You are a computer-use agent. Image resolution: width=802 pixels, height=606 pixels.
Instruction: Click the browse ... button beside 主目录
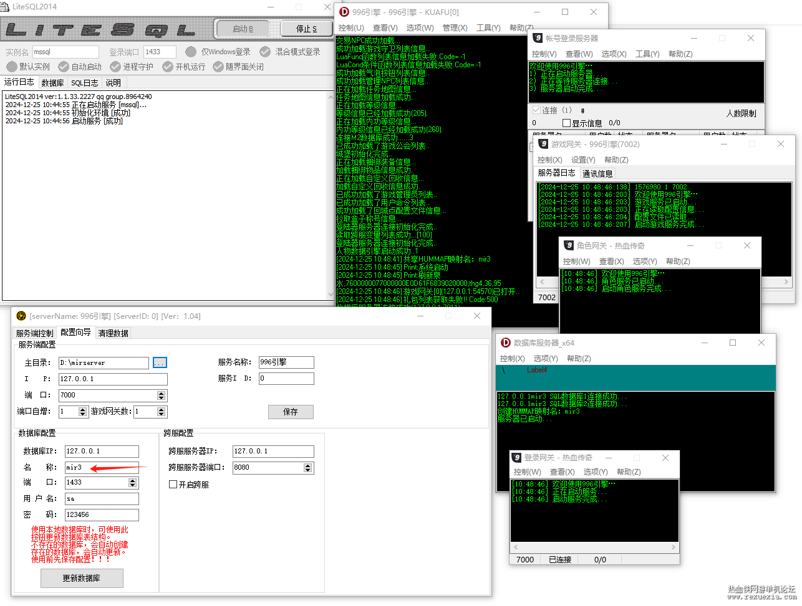pyautogui.click(x=160, y=362)
